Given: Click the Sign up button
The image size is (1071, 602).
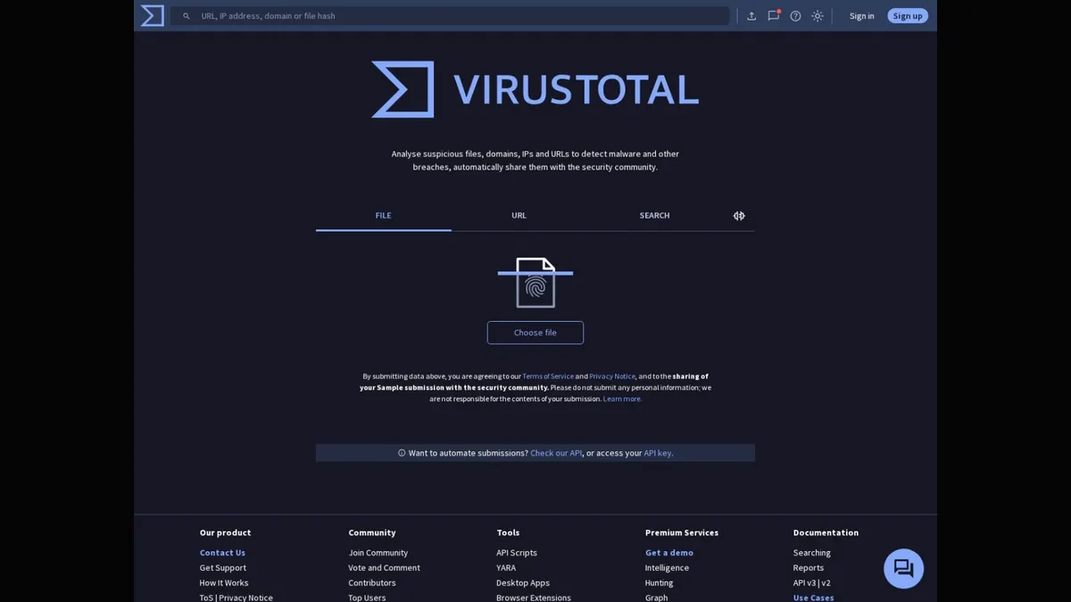Looking at the screenshot, I should pyautogui.click(x=908, y=16).
